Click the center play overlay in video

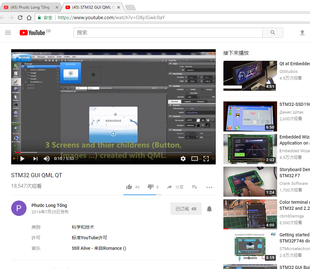(x=113, y=134)
